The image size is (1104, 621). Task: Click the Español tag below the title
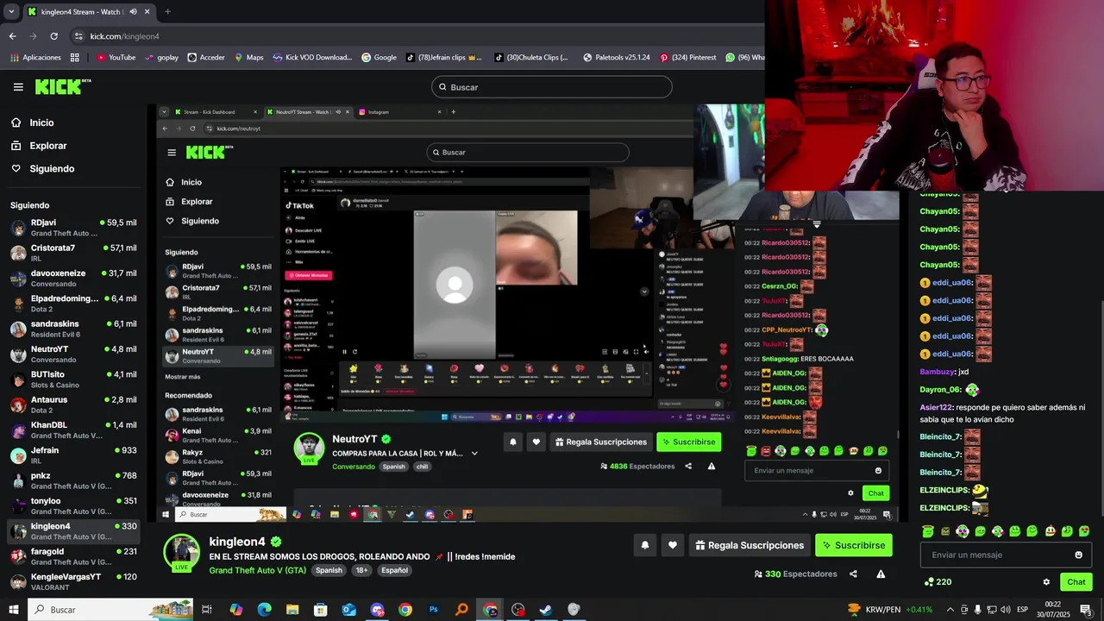coord(394,570)
